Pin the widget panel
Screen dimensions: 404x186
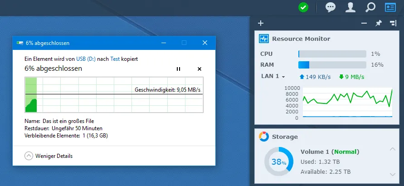[378, 23]
